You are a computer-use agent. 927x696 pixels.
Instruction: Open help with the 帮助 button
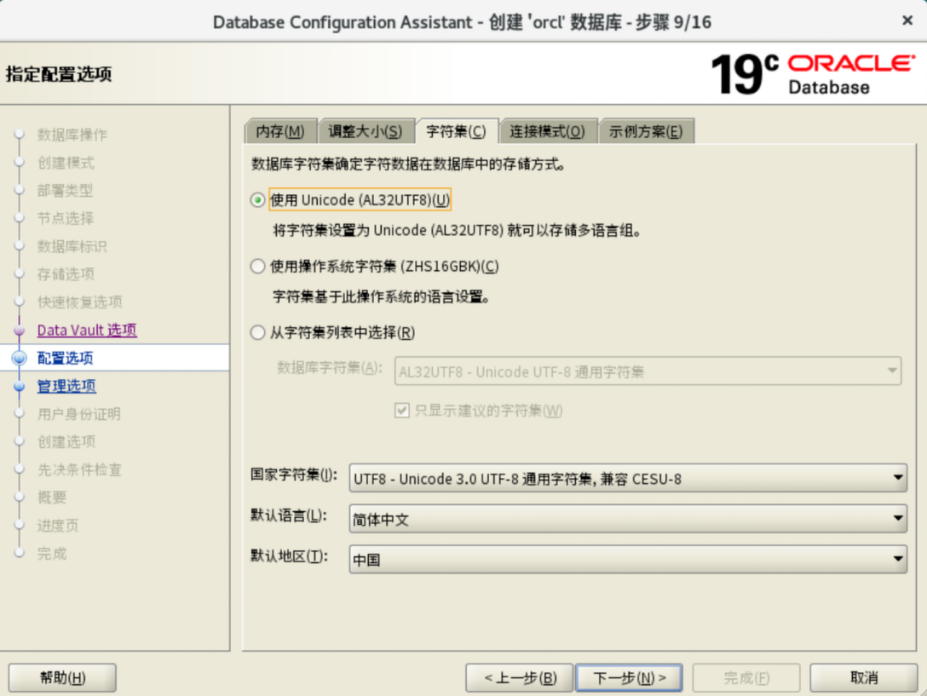click(x=62, y=678)
